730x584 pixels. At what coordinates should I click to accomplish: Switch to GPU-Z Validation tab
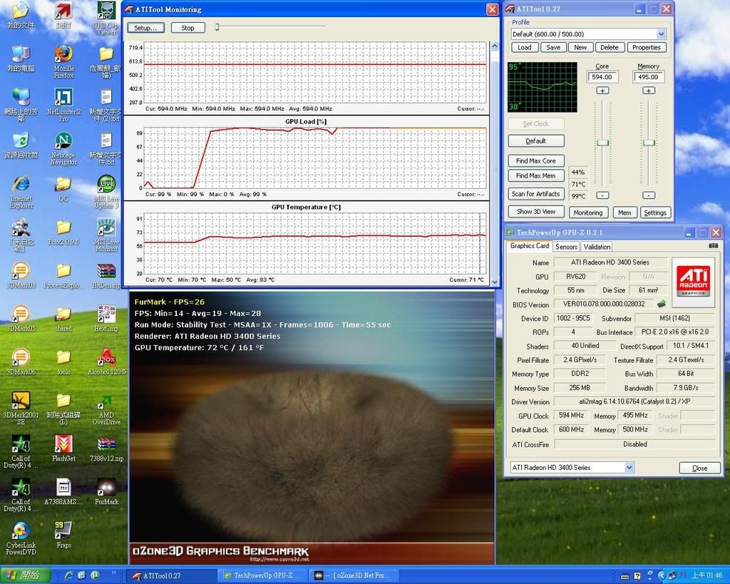tap(597, 247)
